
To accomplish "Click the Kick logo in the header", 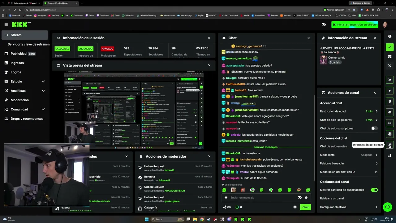I will click(x=21, y=24).
